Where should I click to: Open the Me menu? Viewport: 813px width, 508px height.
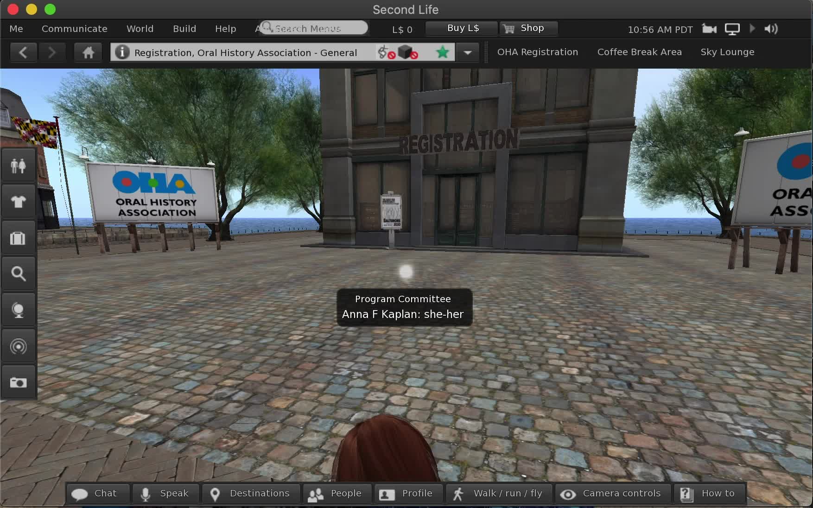(16, 29)
